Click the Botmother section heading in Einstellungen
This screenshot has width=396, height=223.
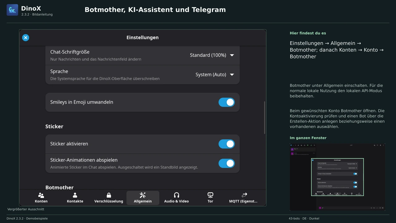[59, 187]
